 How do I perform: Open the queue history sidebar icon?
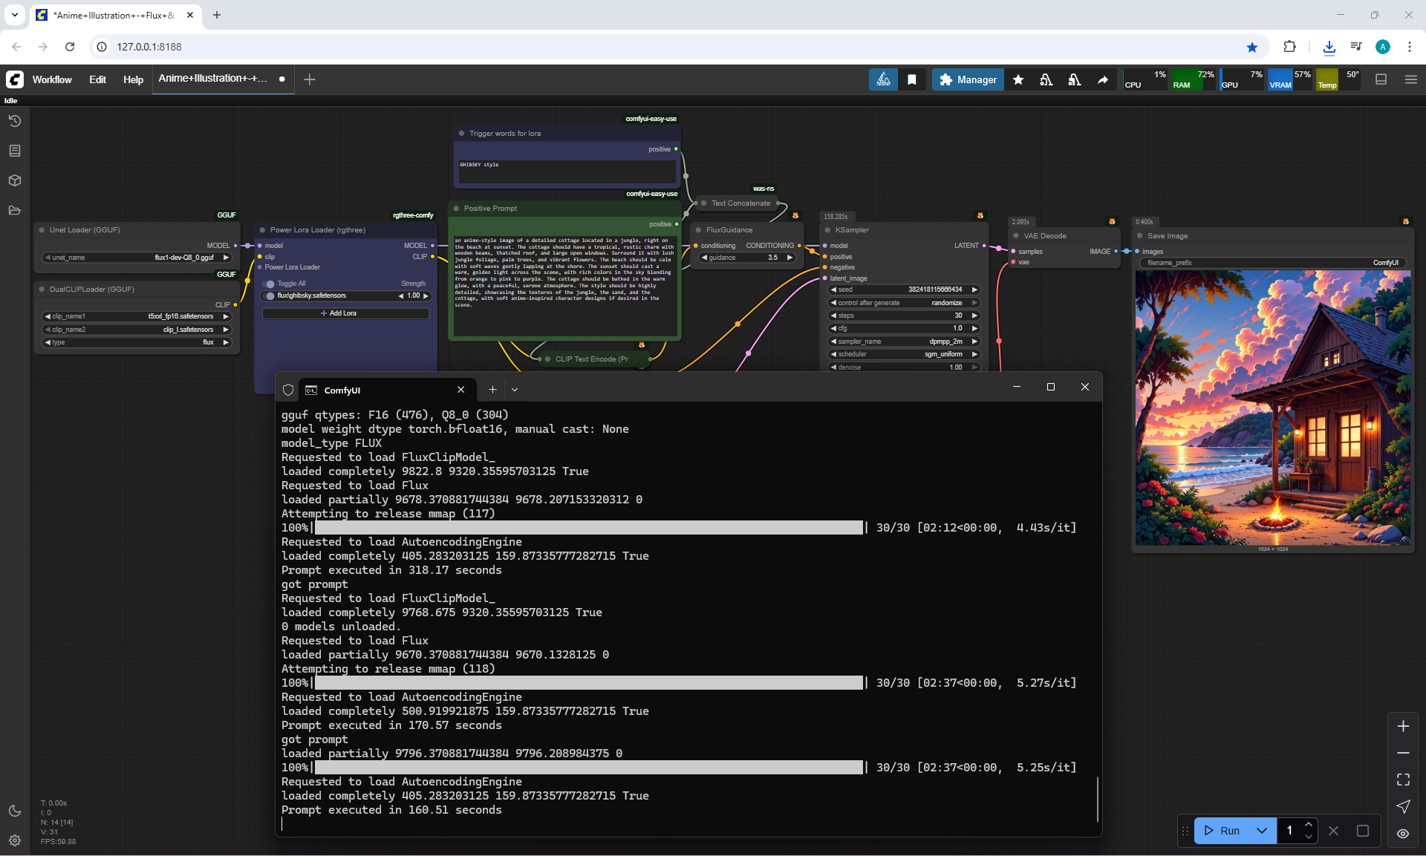(15, 121)
